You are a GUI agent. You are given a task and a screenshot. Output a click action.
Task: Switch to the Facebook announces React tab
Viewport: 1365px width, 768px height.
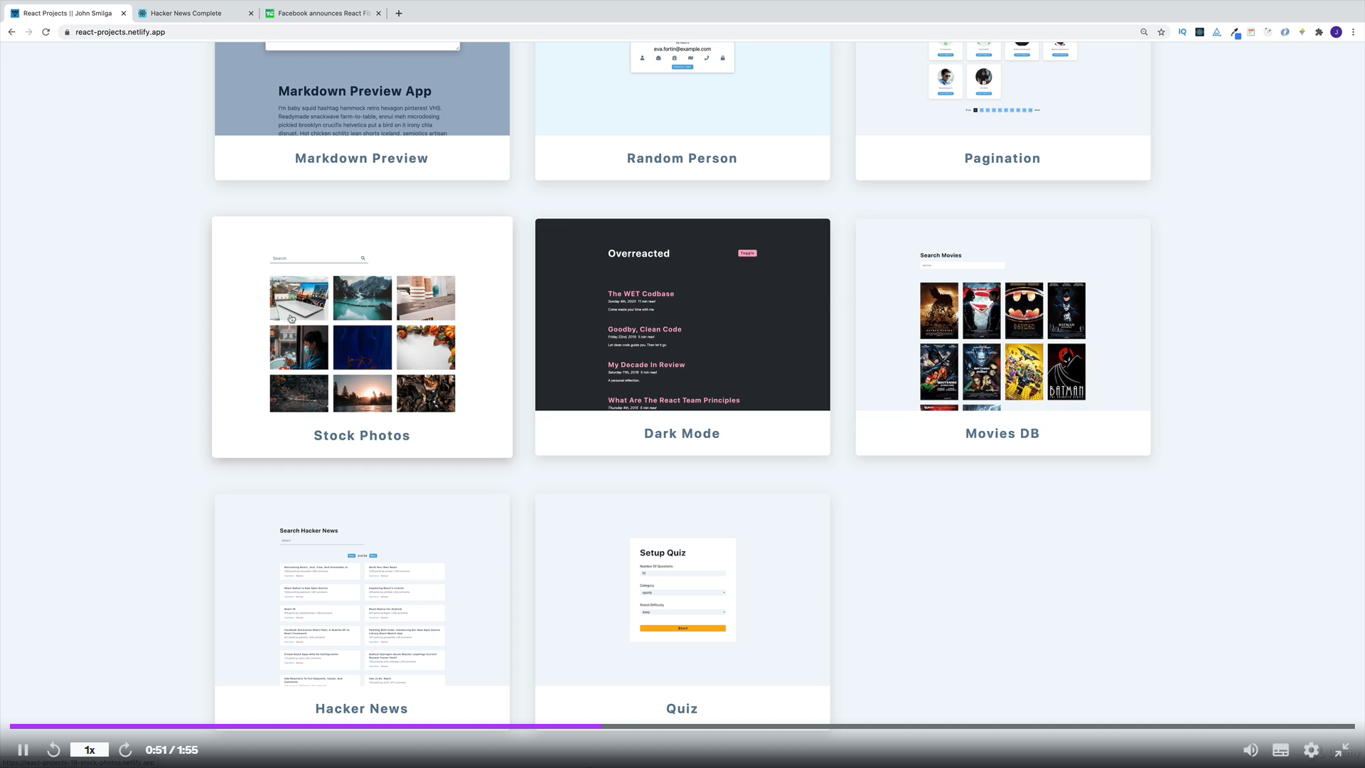pos(323,13)
